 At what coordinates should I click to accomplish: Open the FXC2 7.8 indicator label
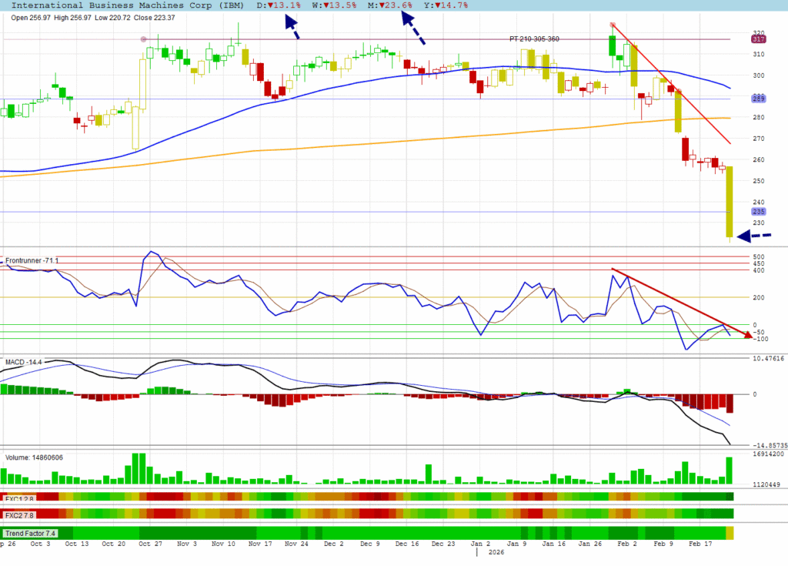tap(18, 514)
